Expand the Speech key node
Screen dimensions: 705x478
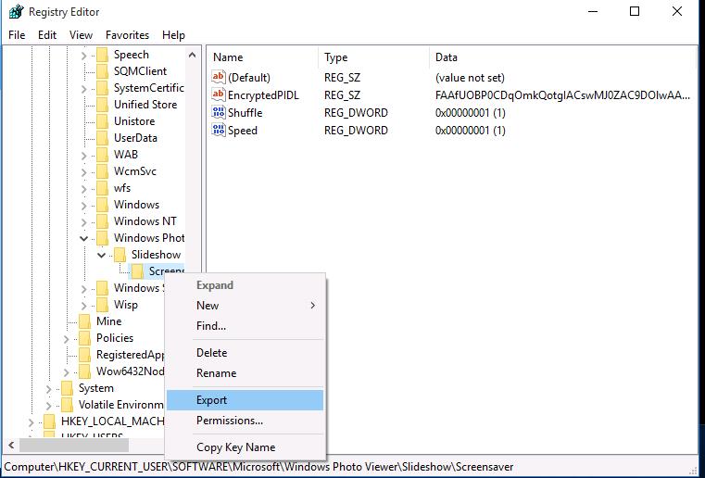pos(83,55)
